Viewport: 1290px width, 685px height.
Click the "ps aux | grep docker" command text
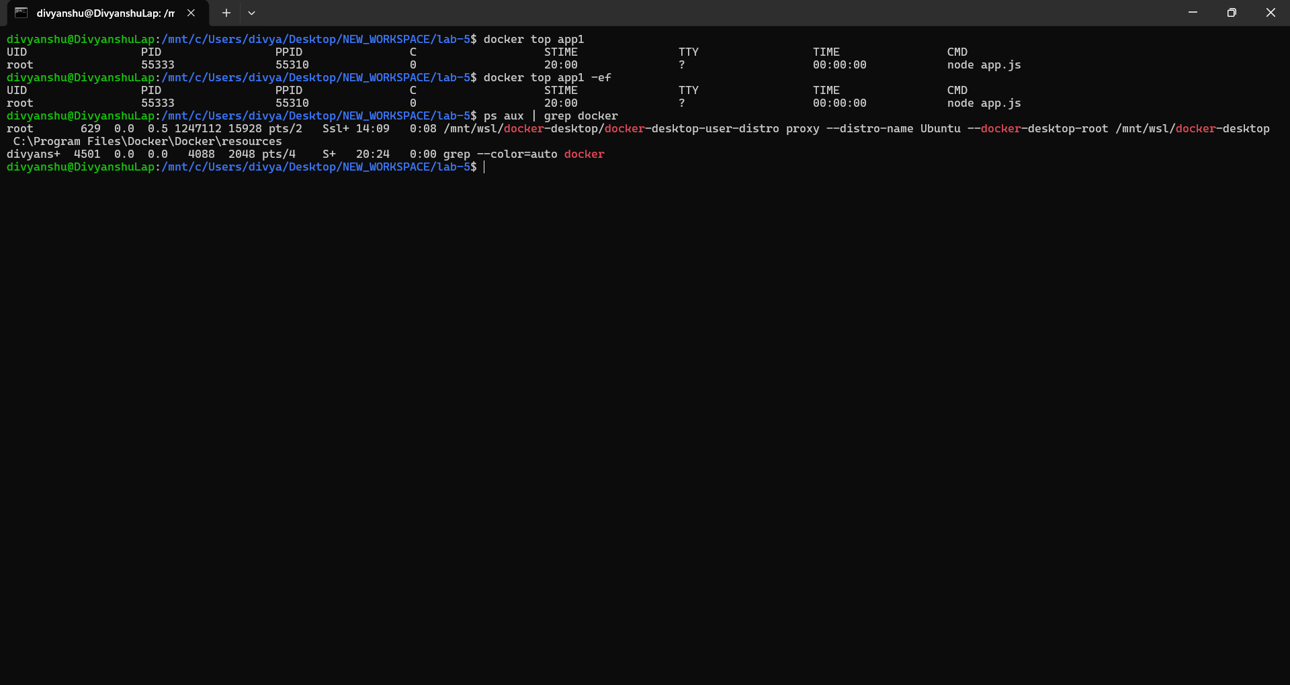[550, 116]
